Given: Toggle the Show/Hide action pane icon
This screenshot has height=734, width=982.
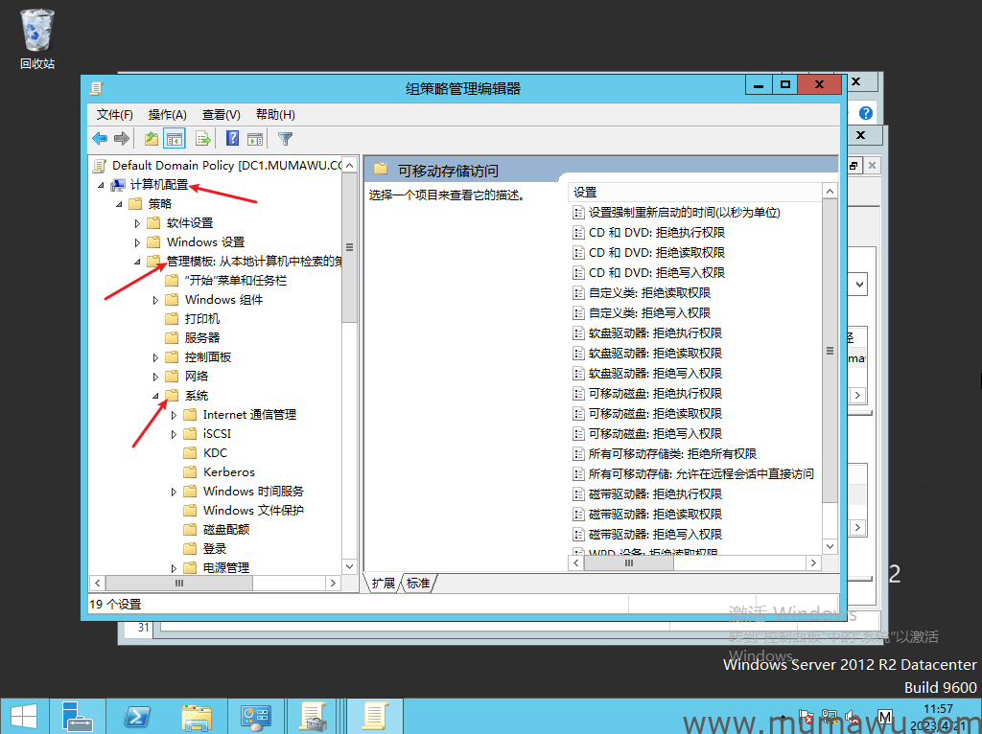Looking at the screenshot, I should [x=255, y=139].
